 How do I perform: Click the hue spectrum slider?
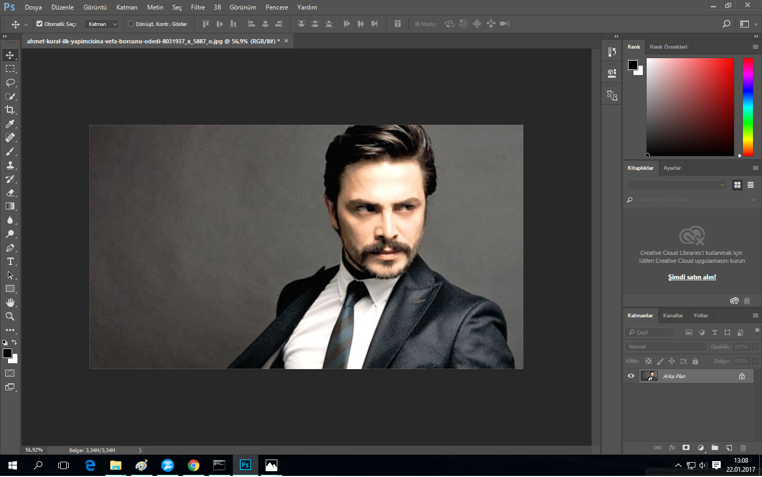(748, 107)
